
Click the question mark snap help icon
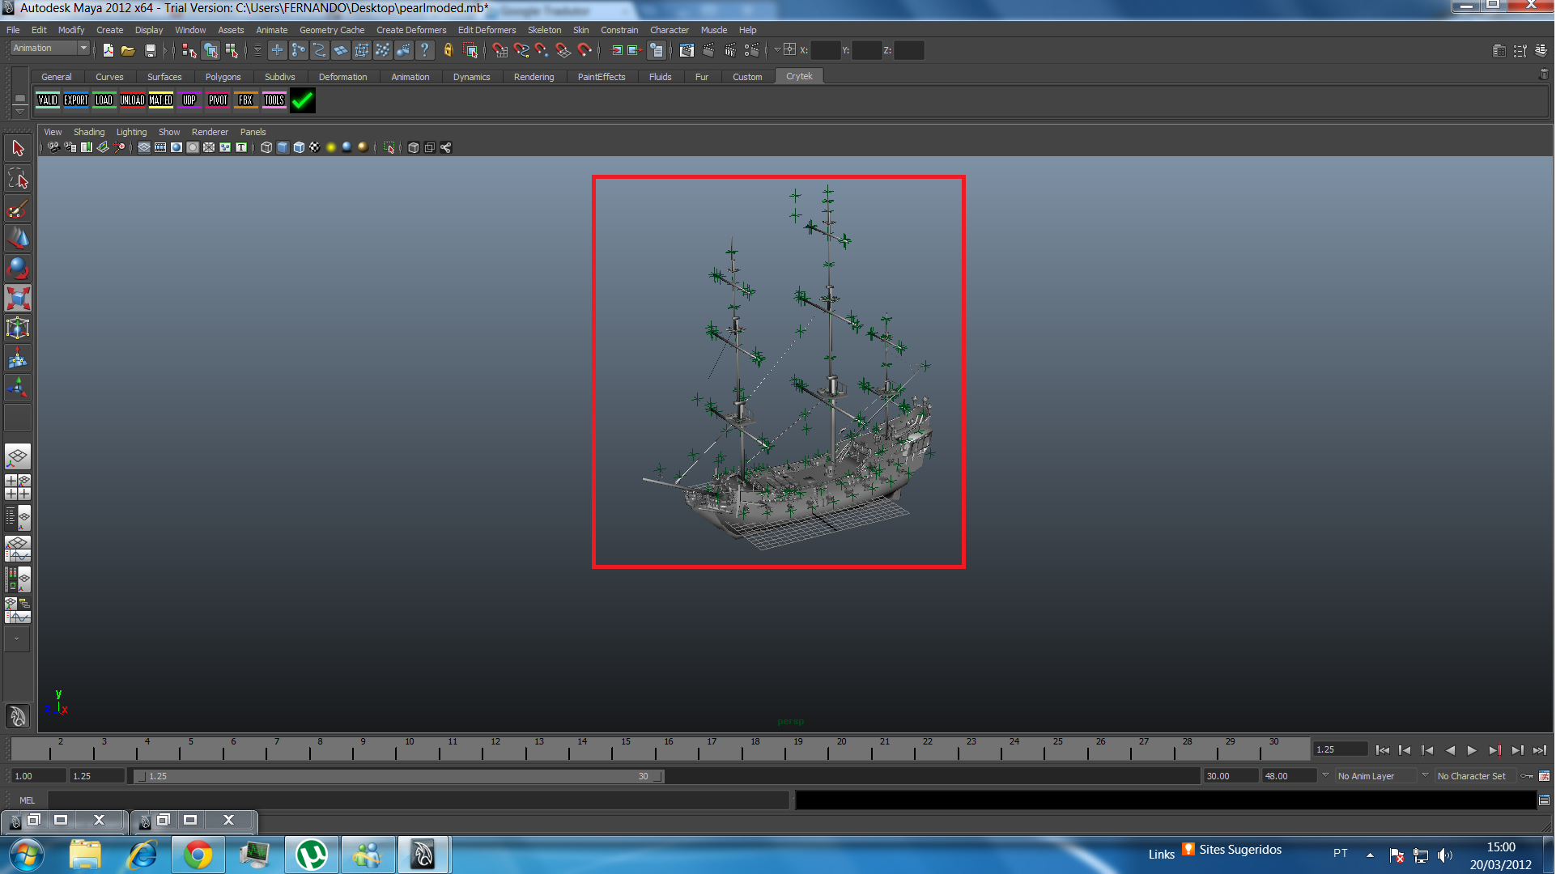point(425,50)
